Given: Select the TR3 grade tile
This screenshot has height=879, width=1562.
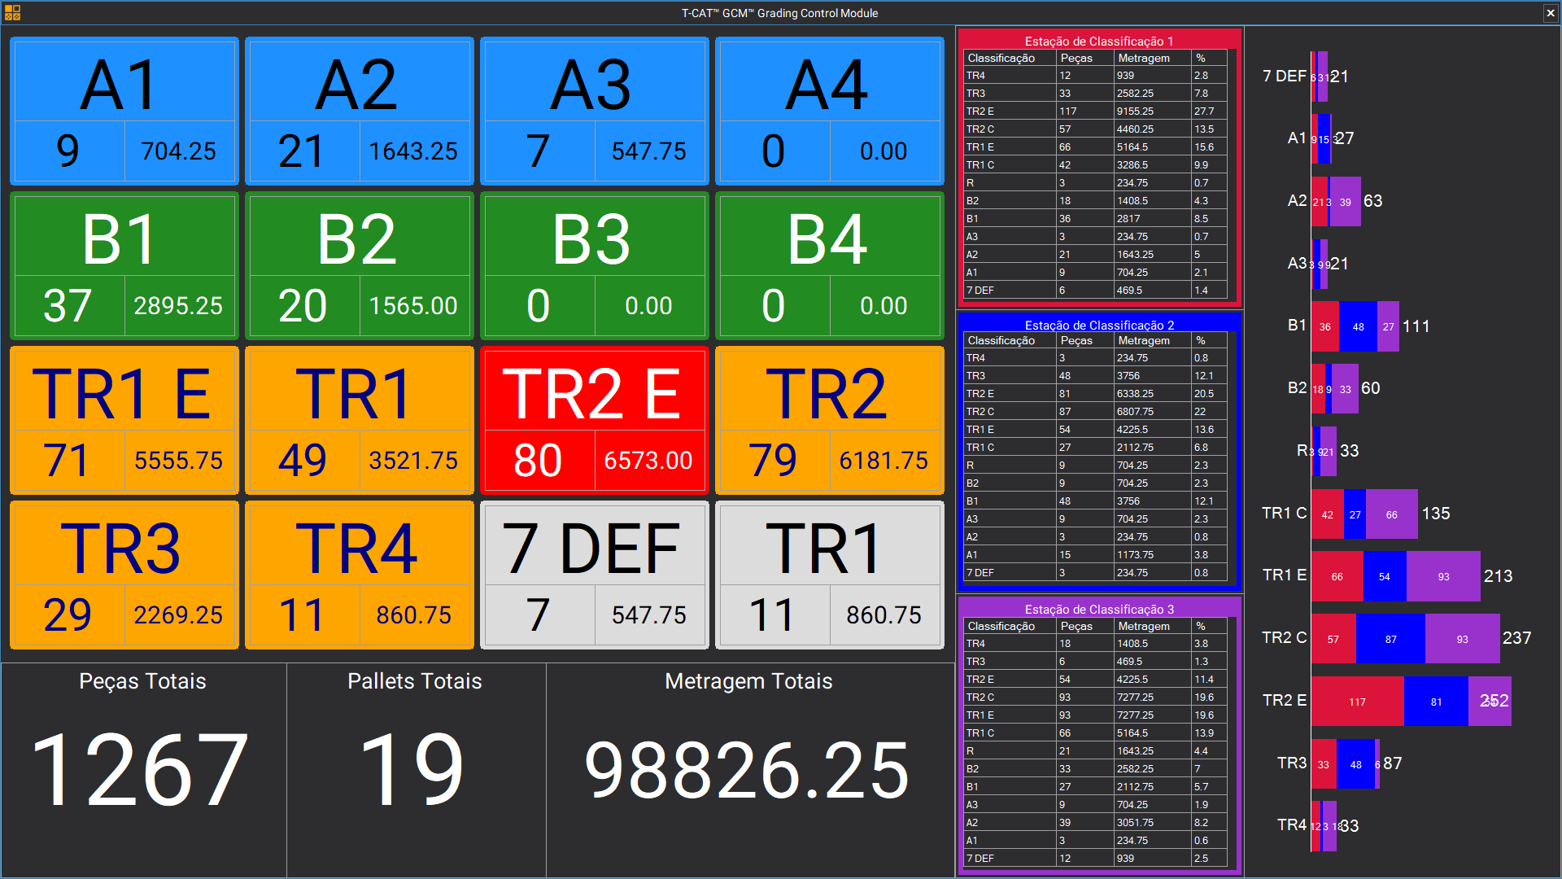Looking at the screenshot, I should point(124,575).
